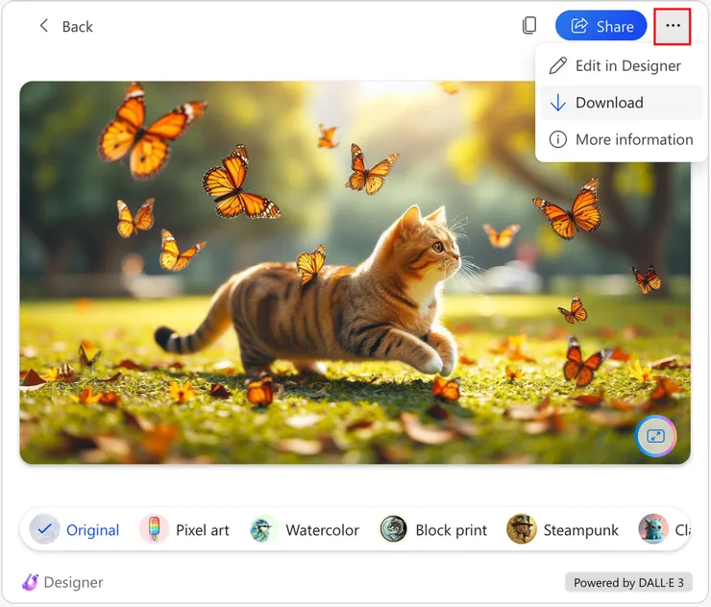The width and height of the screenshot is (711, 607).
Task: Click the Steampunk portrait thumbnail
Action: click(x=522, y=528)
